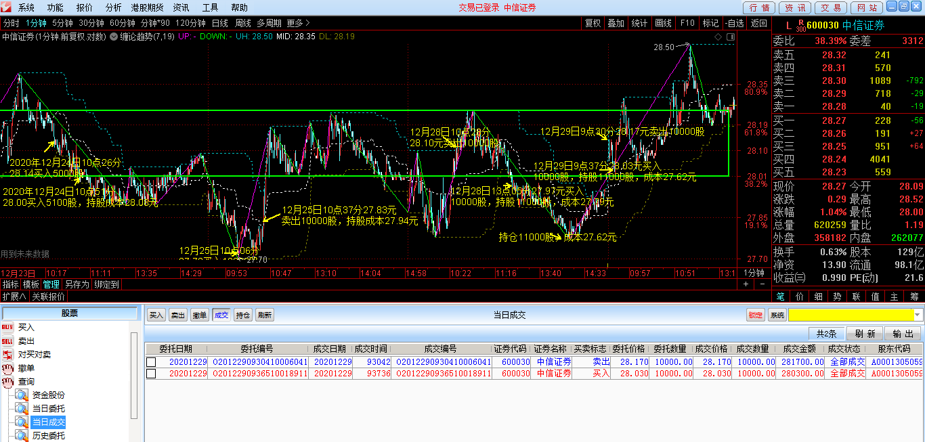Click the BUY icon next to 买入
925x442 pixels.
pos(7,328)
